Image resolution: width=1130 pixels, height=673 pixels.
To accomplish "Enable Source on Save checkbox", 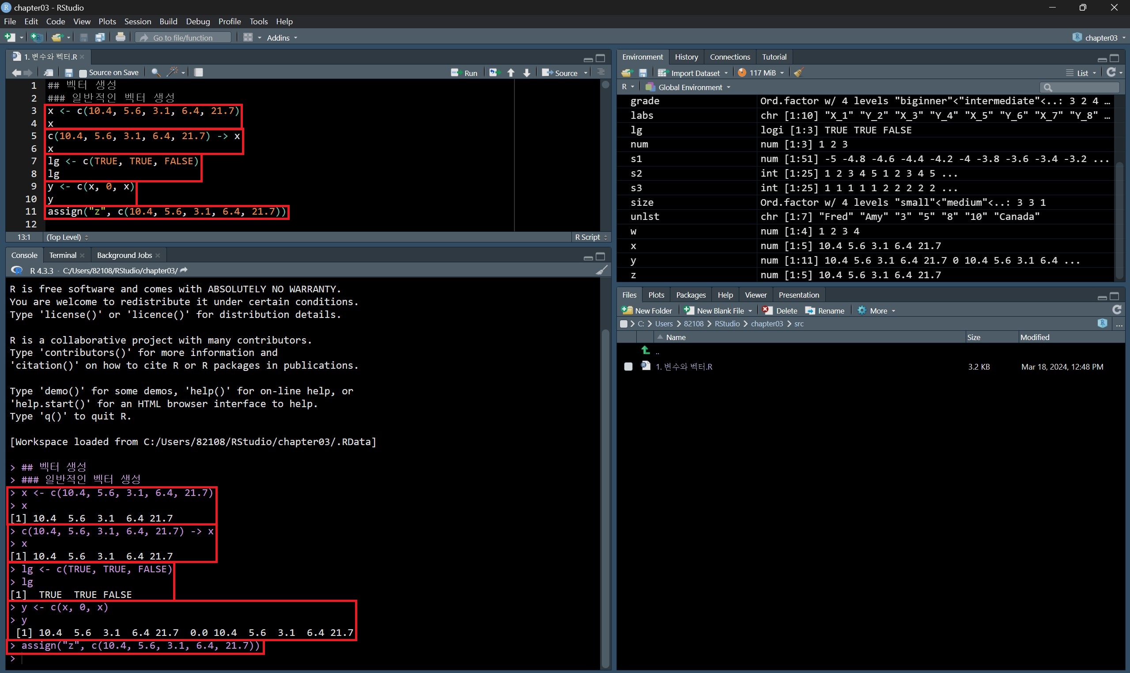I will pyautogui.click(x=83, y=73).
